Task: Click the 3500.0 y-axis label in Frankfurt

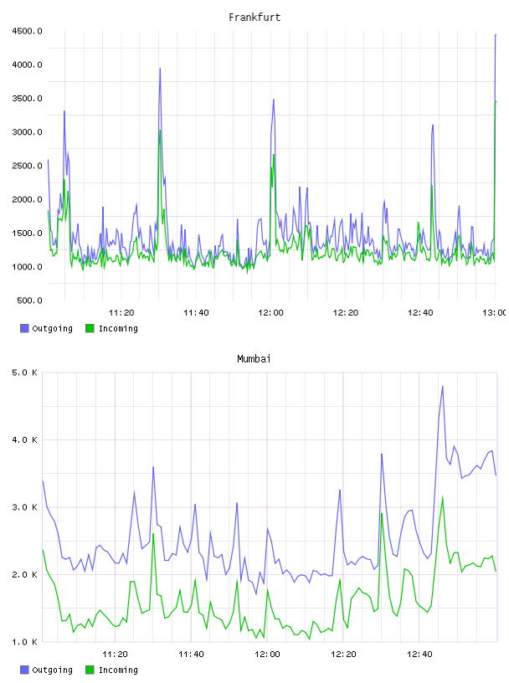Action: (27, 99)
